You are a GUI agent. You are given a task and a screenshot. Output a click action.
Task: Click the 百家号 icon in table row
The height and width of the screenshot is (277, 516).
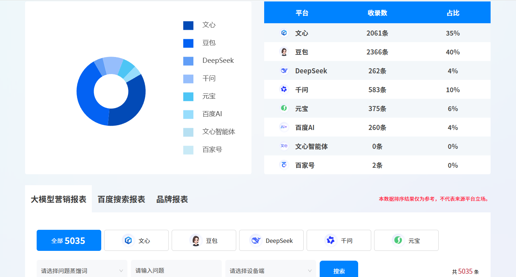coord(284,165)
